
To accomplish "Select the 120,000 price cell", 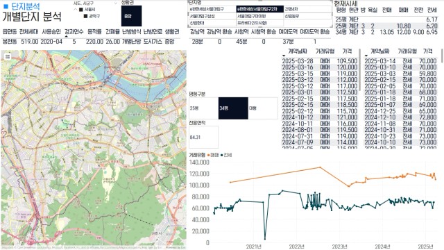I will pyautogui.click(x=347, y=67).
